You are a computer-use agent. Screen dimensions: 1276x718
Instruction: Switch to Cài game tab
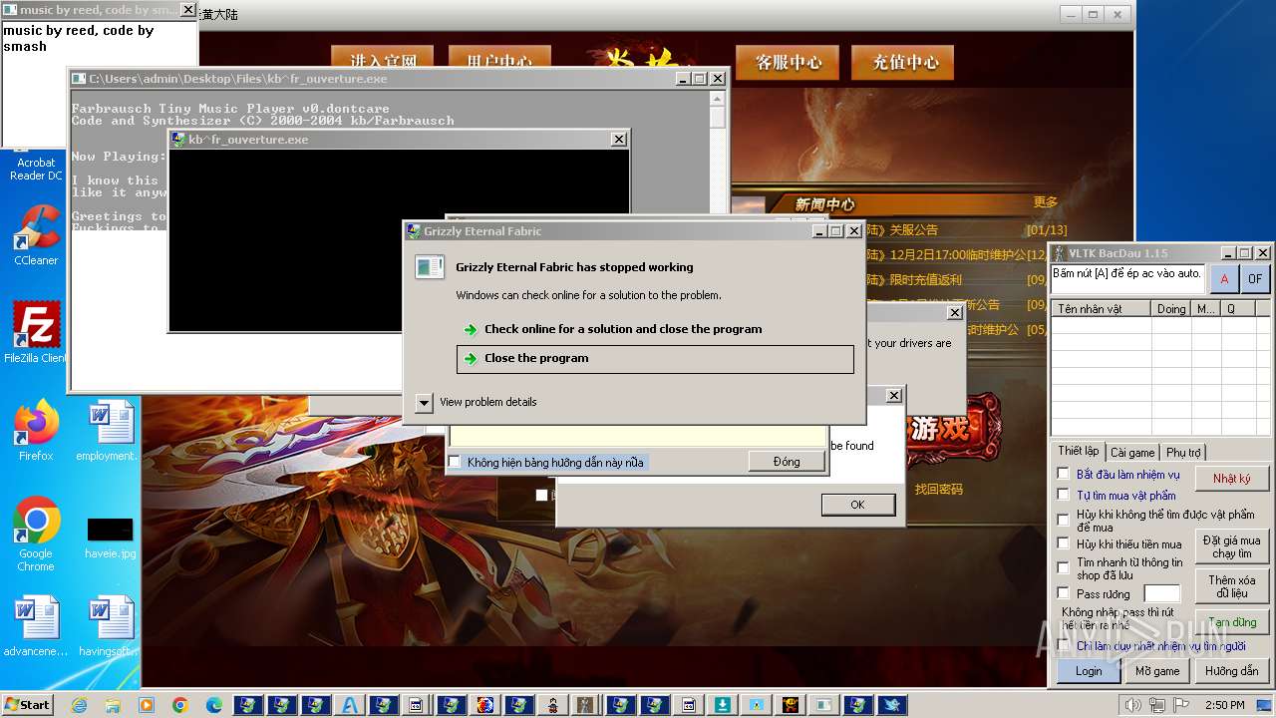(x=1132, y=453)
